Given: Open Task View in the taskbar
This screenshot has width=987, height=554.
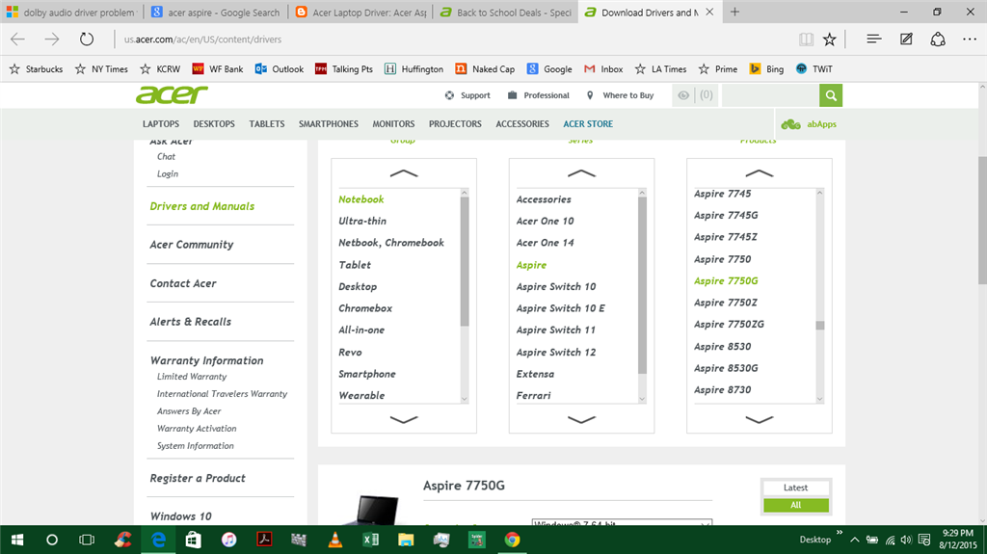Looking at the screenshot, I should [x=87, y=540].
